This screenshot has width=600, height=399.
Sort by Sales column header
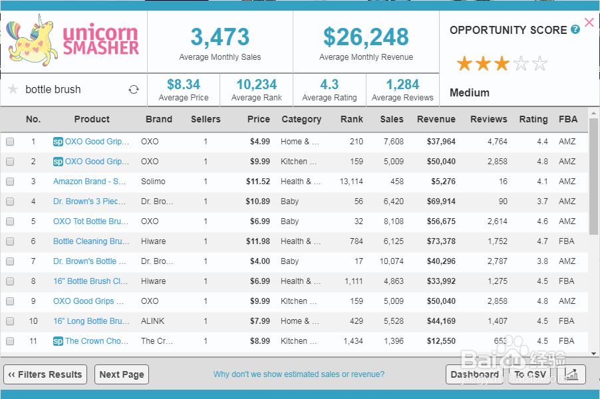(391, 119)
